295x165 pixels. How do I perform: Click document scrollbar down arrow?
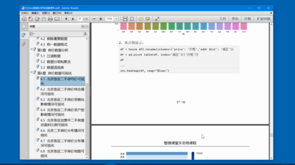(271, 158)
